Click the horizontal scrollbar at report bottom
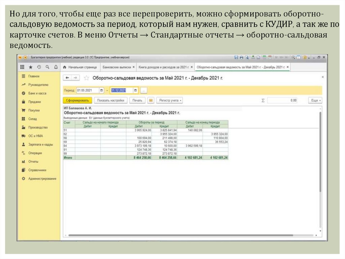 (189, 235)
